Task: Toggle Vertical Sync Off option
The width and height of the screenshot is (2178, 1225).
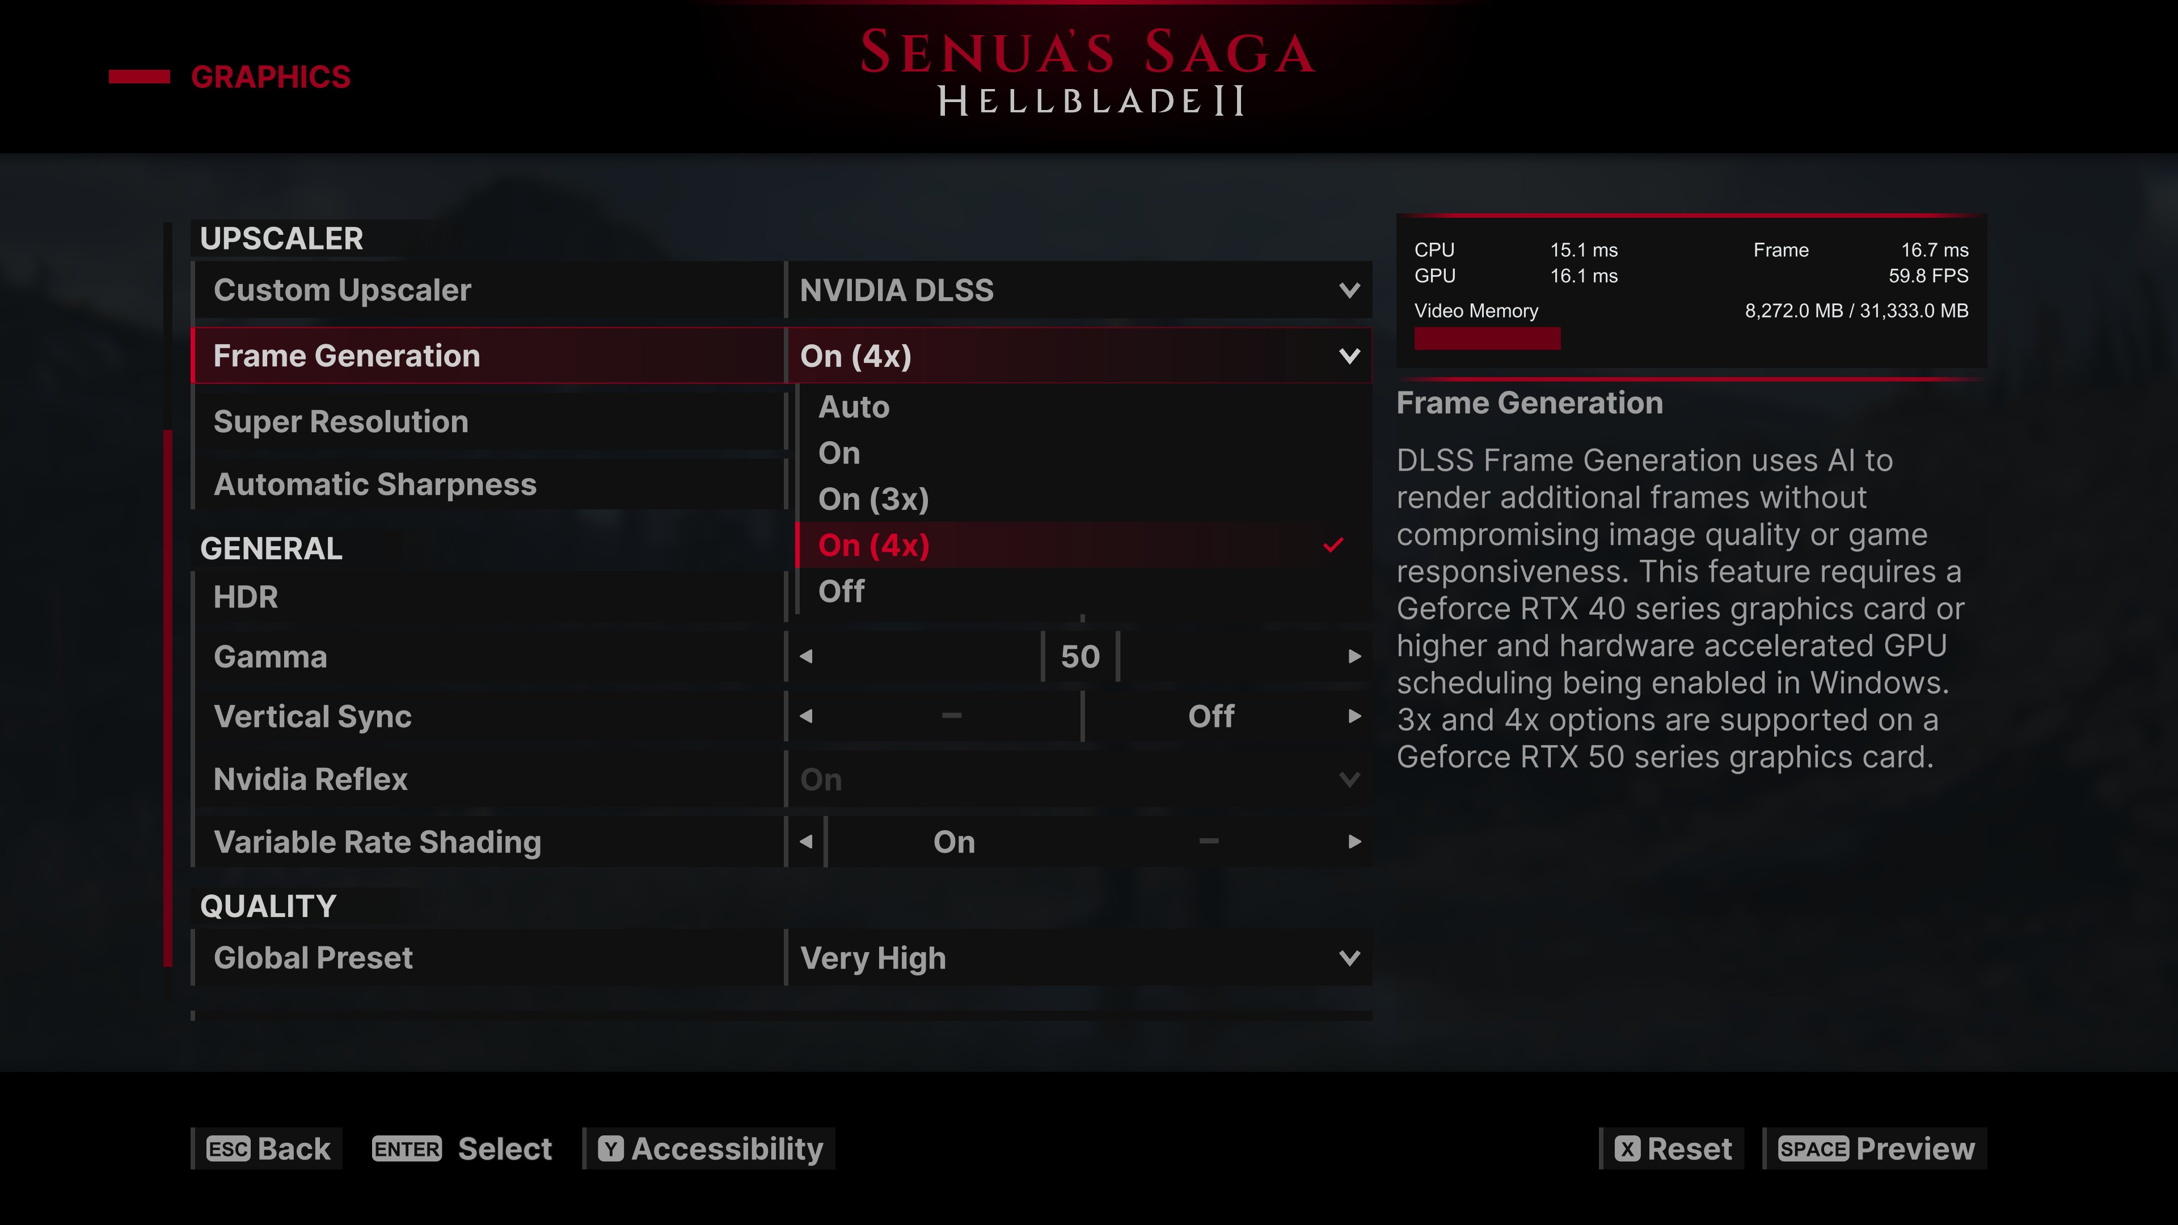Action: (1211, 716)
